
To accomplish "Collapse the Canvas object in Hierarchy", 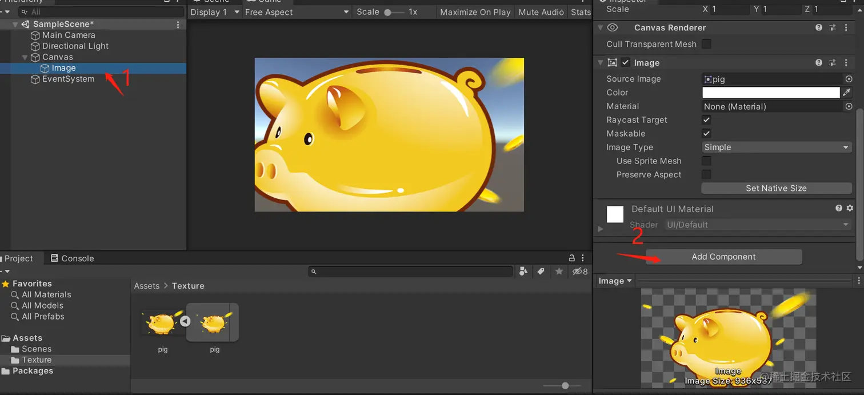I will pos(25,57).
